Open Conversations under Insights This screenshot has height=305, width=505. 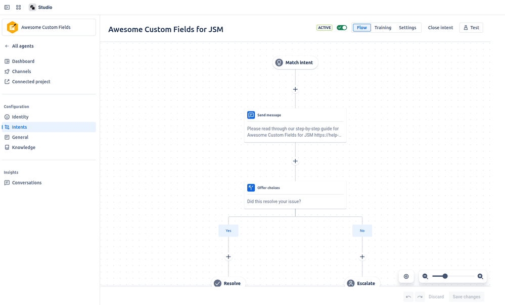(x=49, y=182)
